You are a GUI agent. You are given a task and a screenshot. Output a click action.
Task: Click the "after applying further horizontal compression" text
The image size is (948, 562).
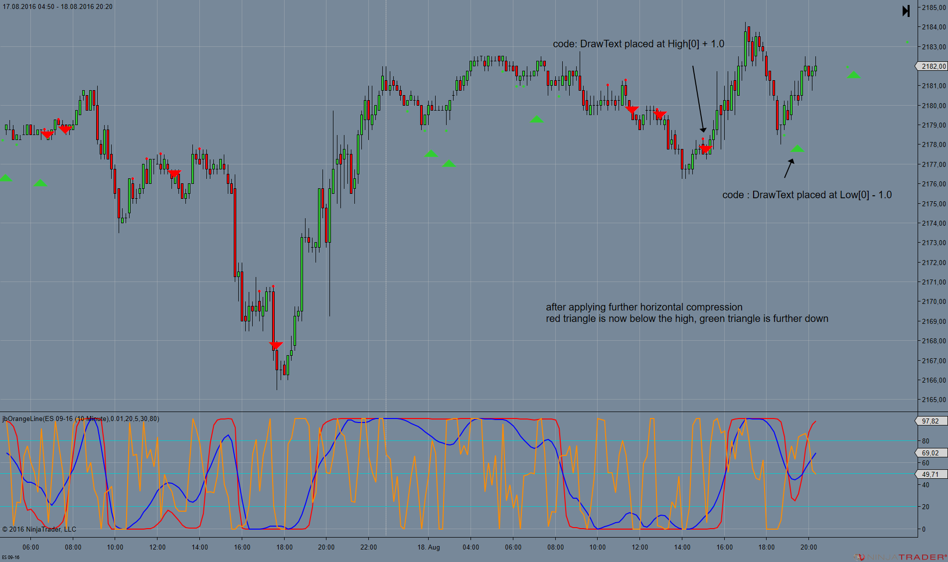(644, 307)
